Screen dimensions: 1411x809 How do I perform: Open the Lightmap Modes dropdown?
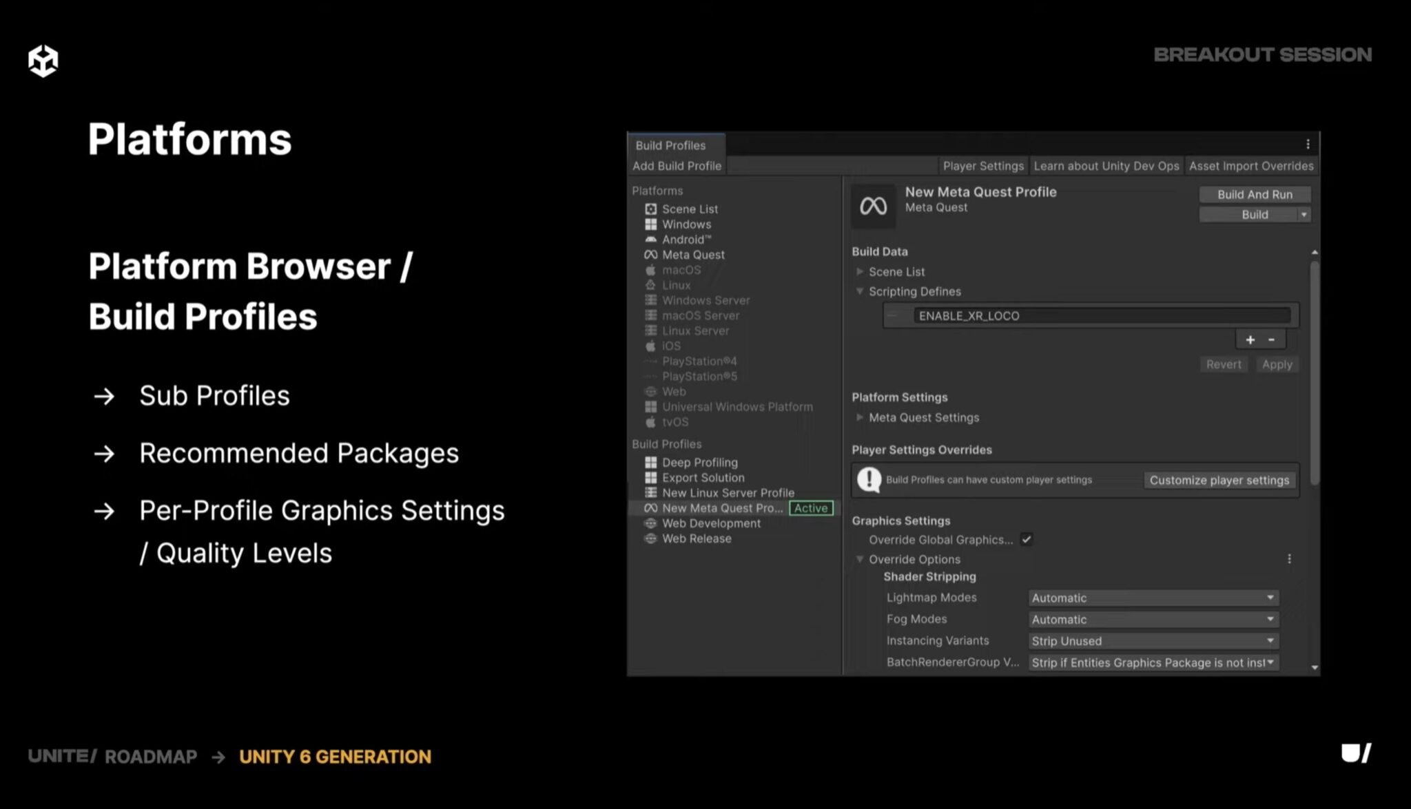click(1153, 598)
